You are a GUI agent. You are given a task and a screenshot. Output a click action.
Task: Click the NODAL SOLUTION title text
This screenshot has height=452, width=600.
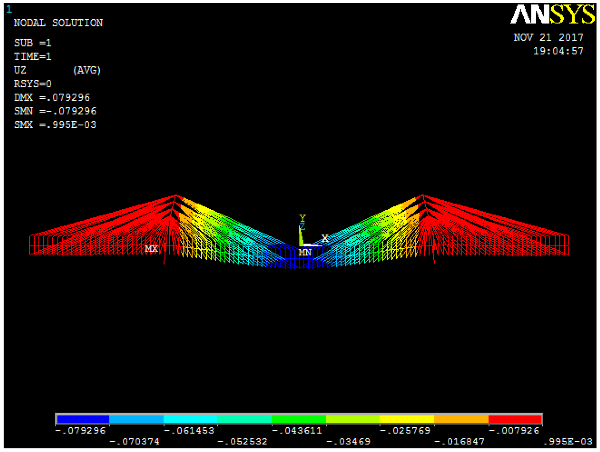58,23
